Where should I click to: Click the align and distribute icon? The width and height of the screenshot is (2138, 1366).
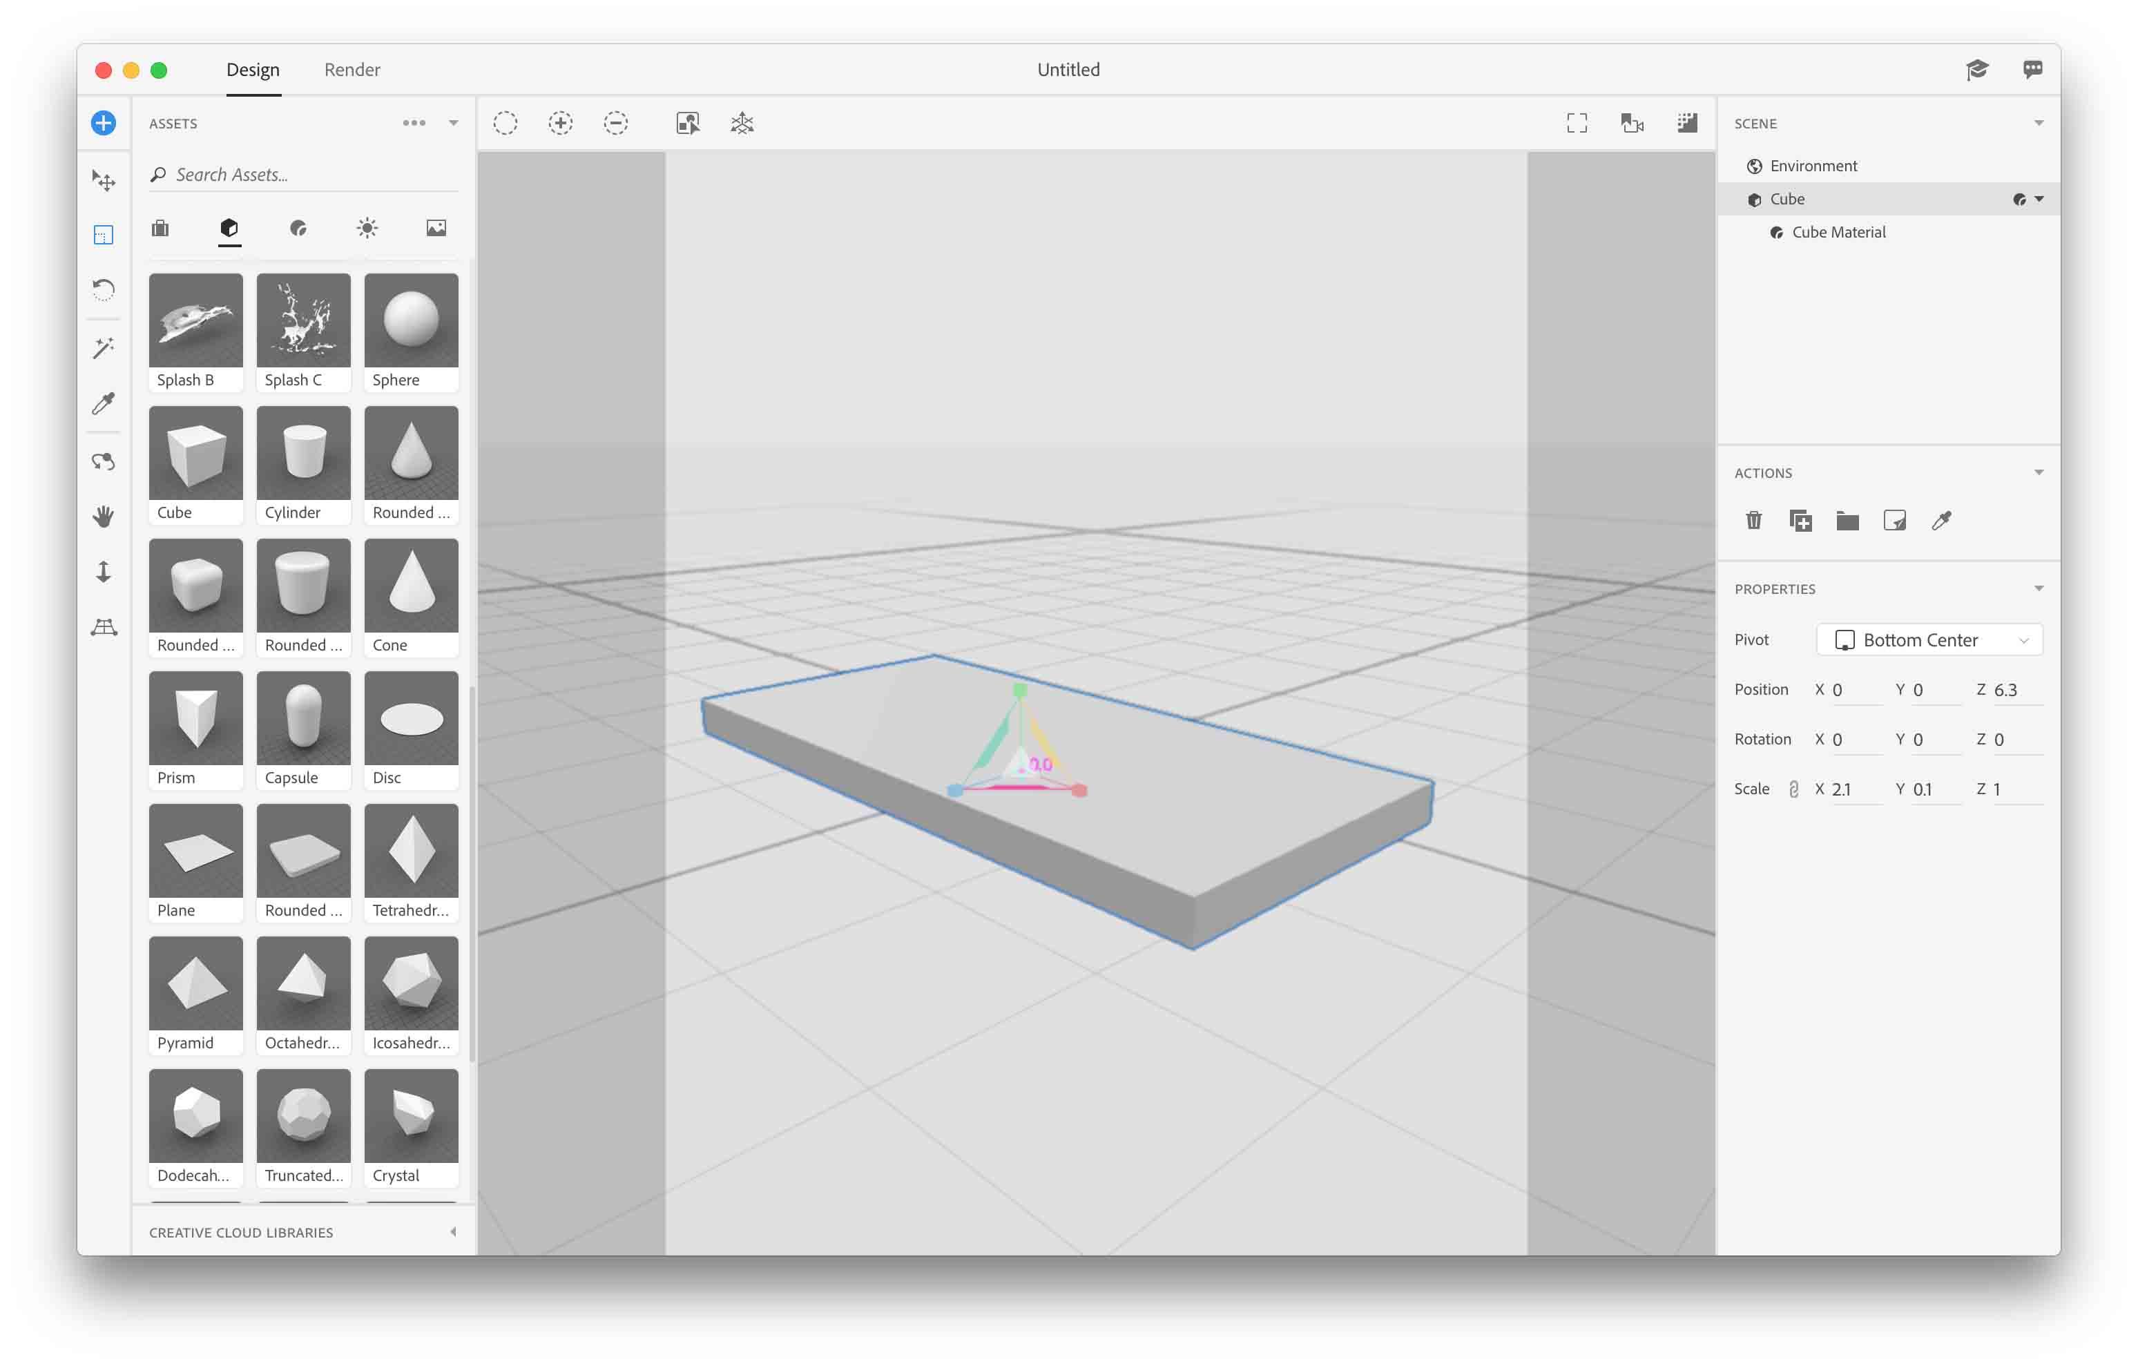point(742,124)
